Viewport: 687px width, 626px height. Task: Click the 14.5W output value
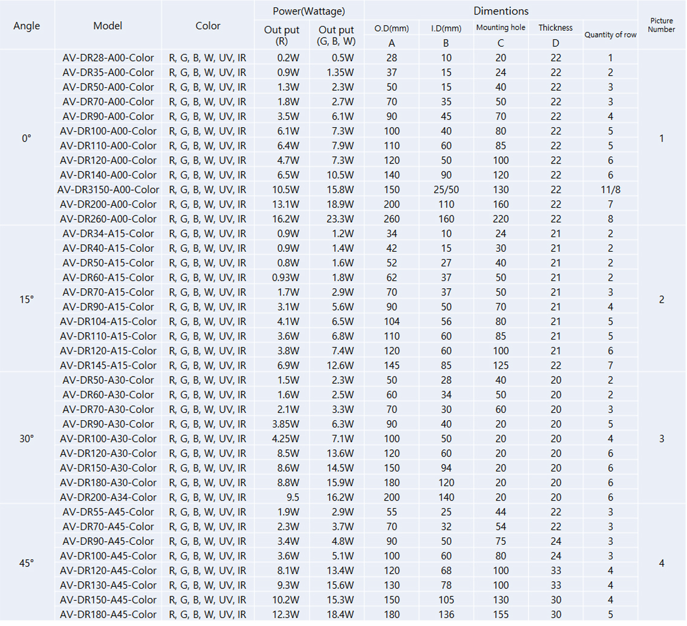click(x=340, y=468)
